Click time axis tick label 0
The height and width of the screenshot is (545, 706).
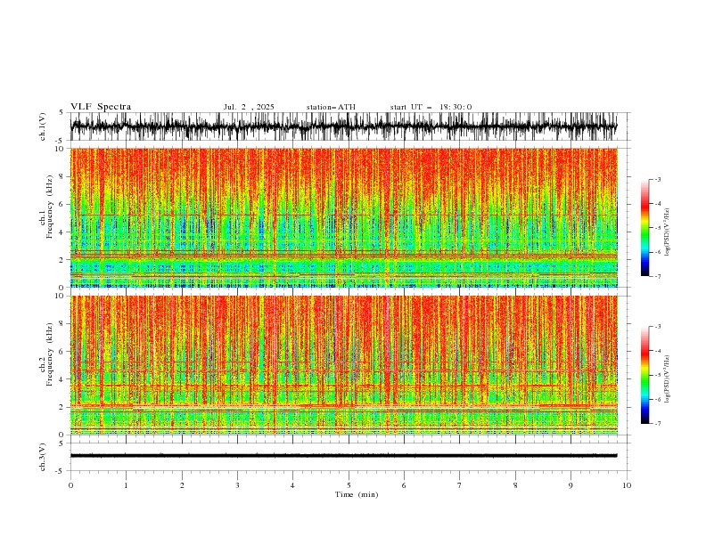[70, 485]
